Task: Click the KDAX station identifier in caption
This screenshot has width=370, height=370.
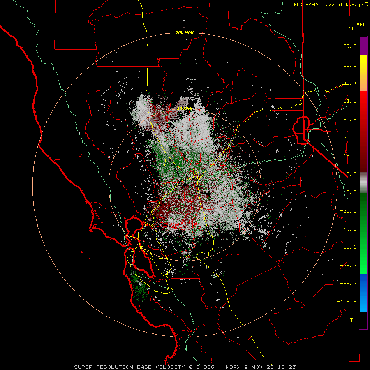Action: tap(234, 367)
